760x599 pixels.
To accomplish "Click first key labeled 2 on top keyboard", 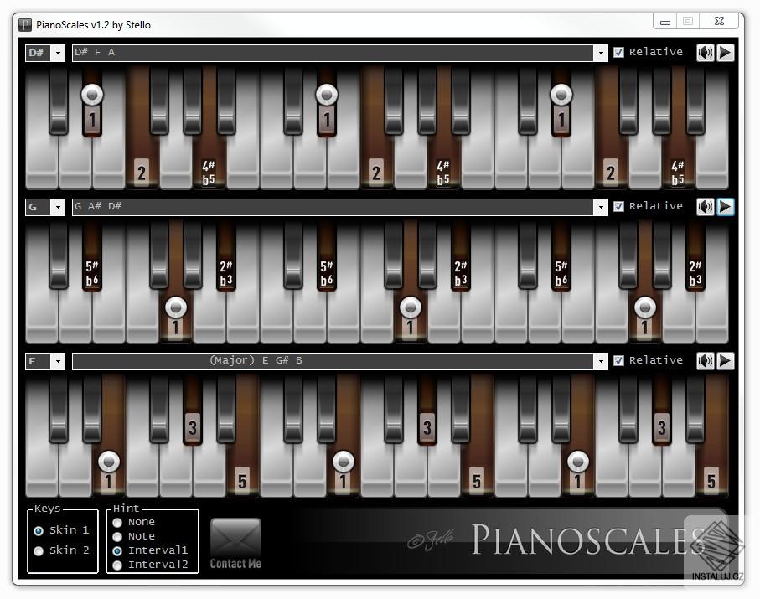I will coord(141,172).
